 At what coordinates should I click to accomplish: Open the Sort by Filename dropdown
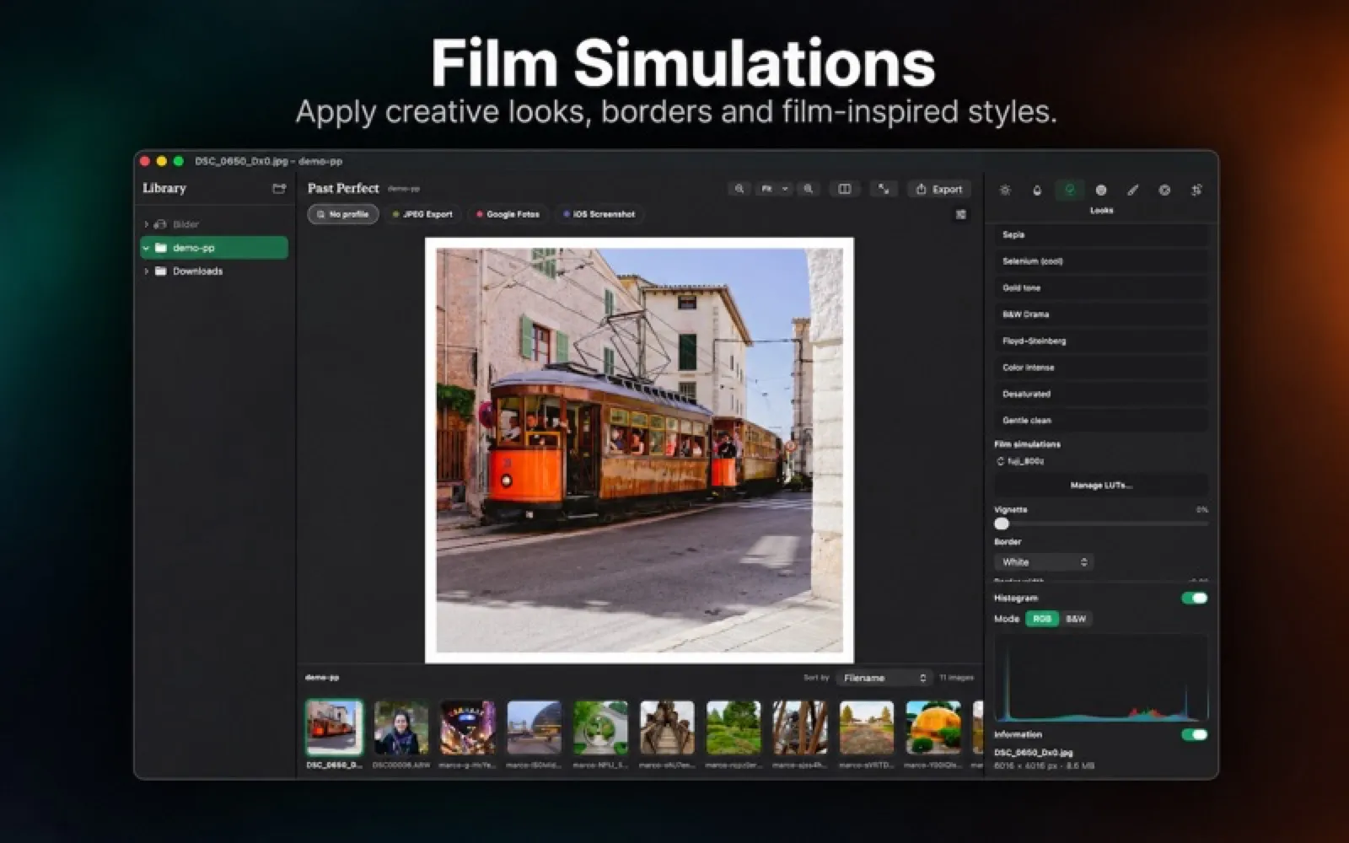[884, 678]
